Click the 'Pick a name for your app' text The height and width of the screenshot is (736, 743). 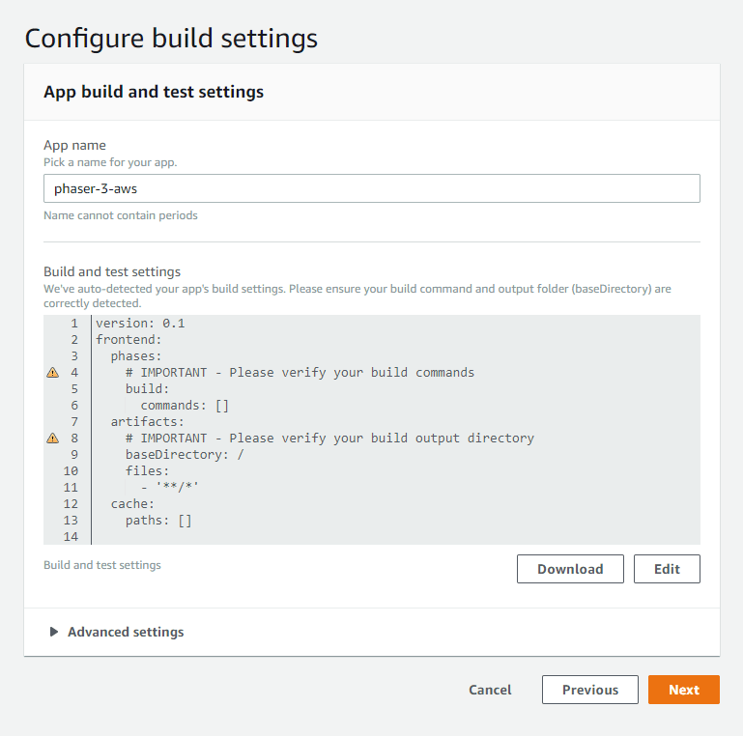point(110,162)
